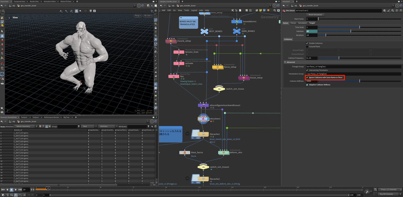Open the parameter gear settings menu

coord(384,10)
